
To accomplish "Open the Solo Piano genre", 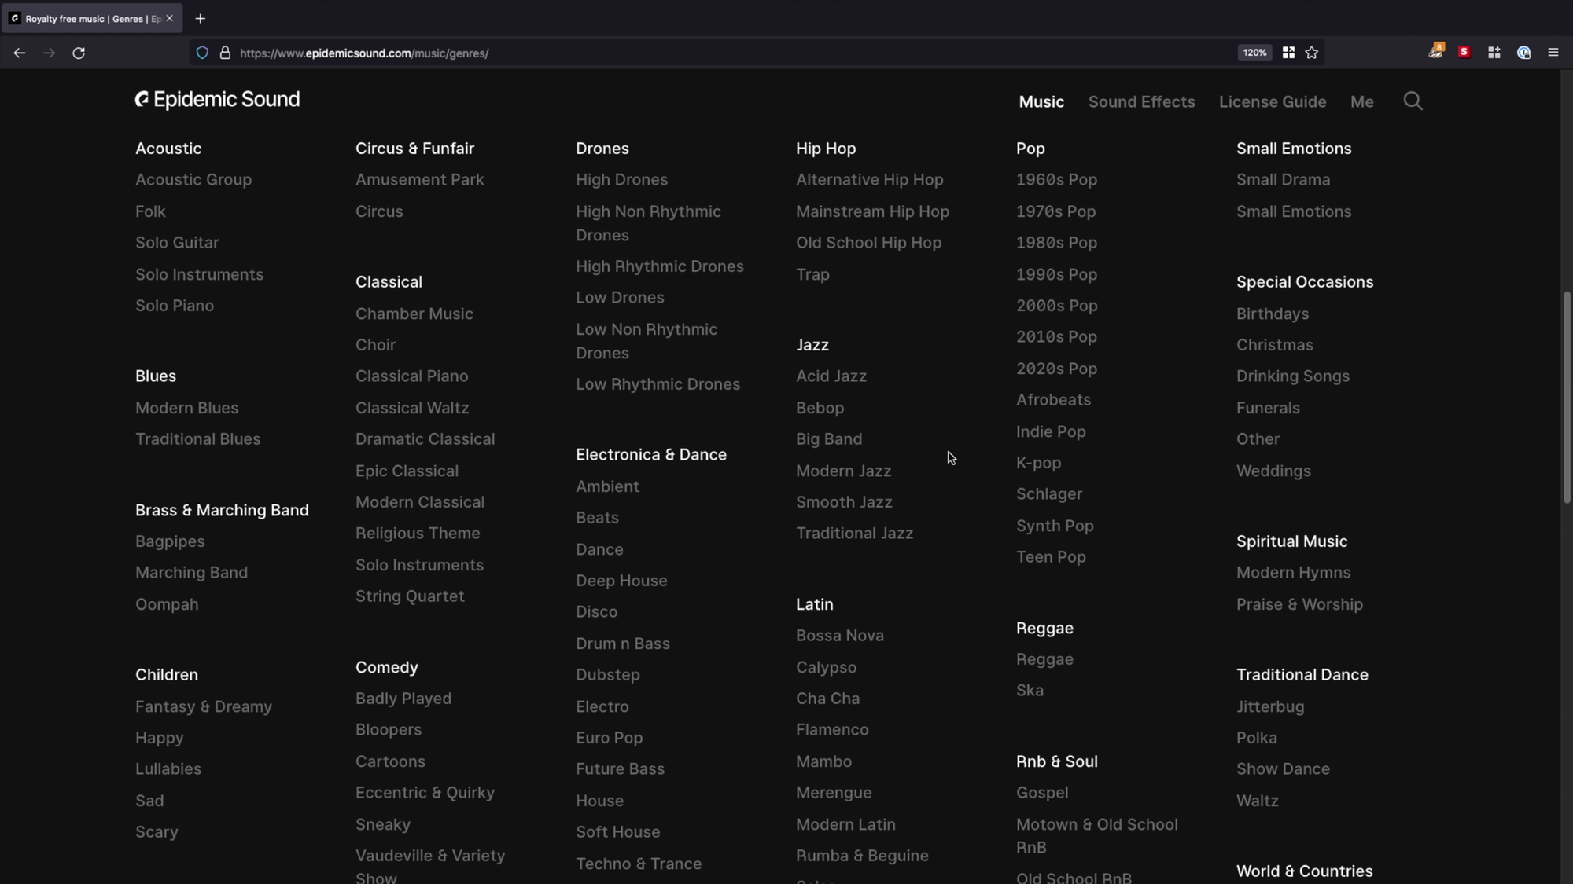I will point(175,306).
